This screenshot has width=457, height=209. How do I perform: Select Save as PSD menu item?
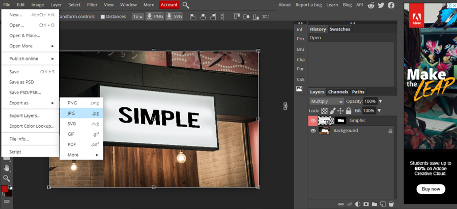(31, 82)
